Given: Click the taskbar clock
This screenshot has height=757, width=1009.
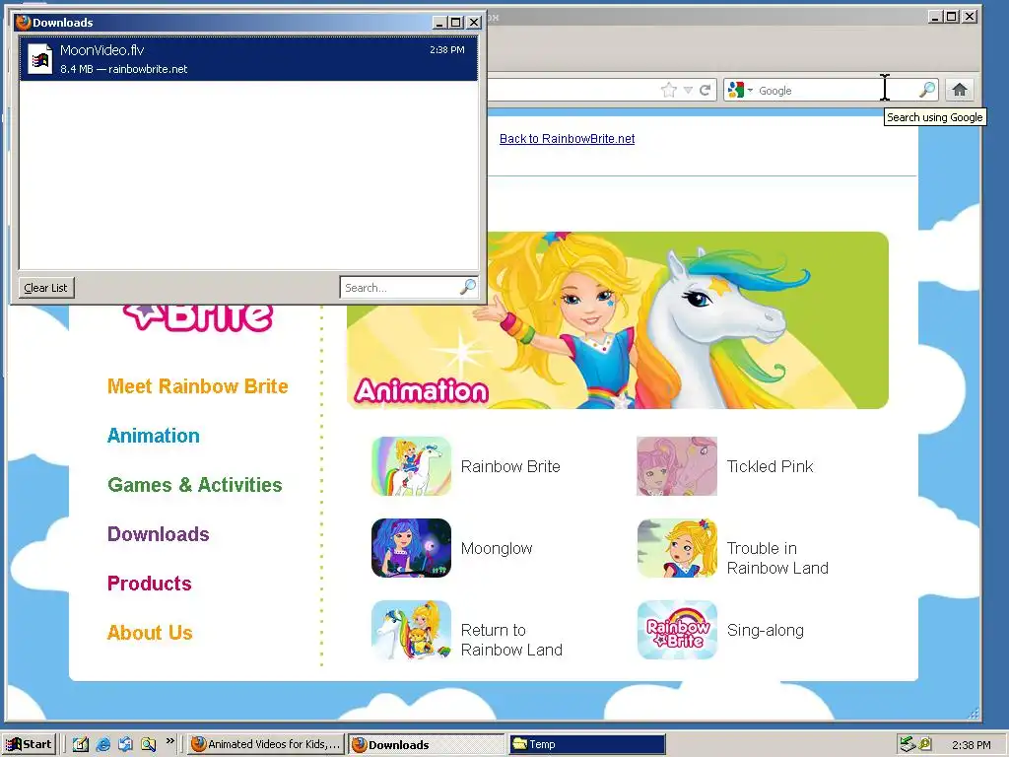Looking at the screenshot, I should 971,745.
